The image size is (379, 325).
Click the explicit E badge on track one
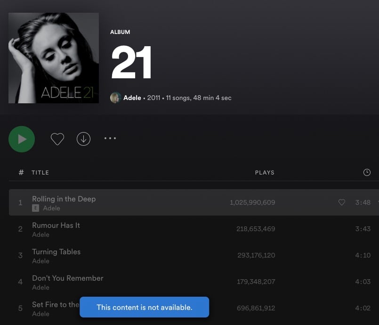click(x=35, y=208)
